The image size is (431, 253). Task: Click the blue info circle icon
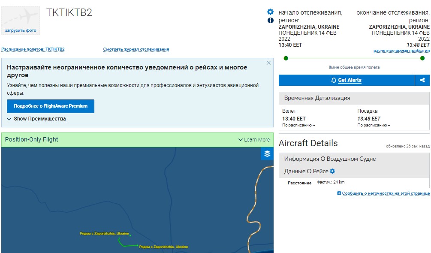tap(271, 20)
